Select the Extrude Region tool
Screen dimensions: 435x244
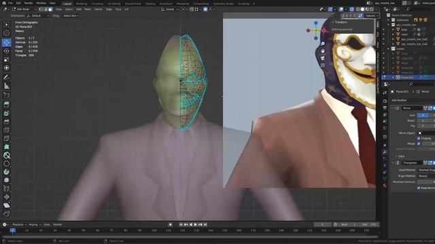[x=7, y=104]
